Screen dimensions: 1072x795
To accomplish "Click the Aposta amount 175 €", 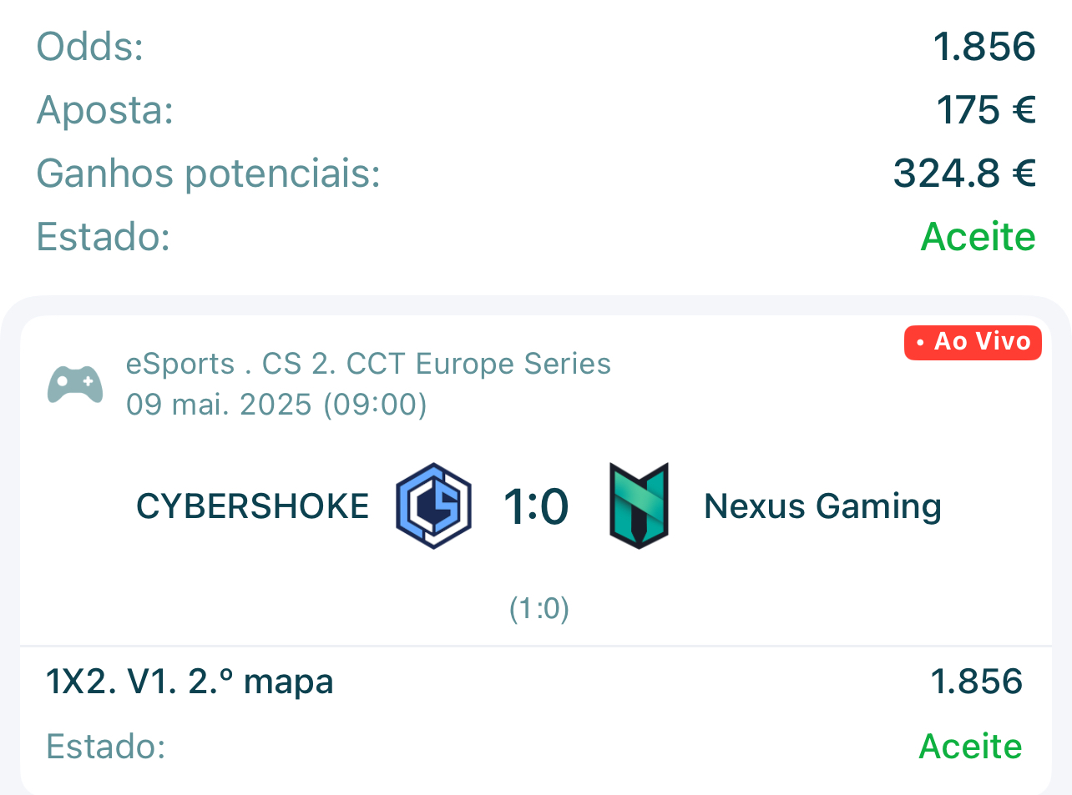I will (x=986, y=110).
